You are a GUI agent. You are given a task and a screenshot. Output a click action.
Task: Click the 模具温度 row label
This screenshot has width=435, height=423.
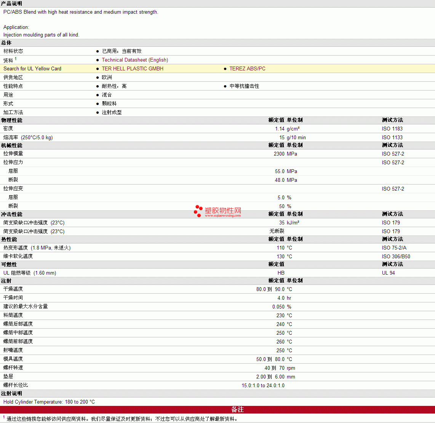point(13,359)
